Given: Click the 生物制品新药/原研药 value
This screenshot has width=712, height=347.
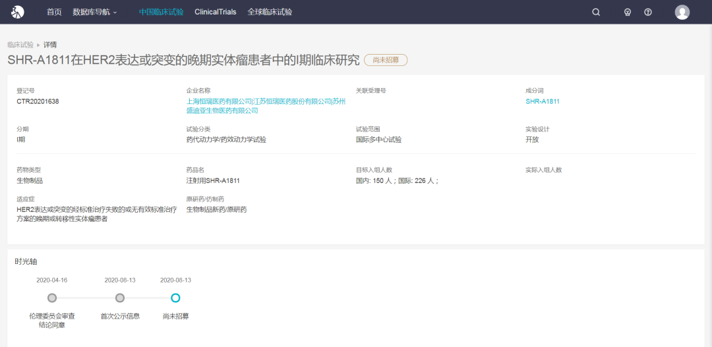Looking at the screenshot, I should tap(217, 209).
